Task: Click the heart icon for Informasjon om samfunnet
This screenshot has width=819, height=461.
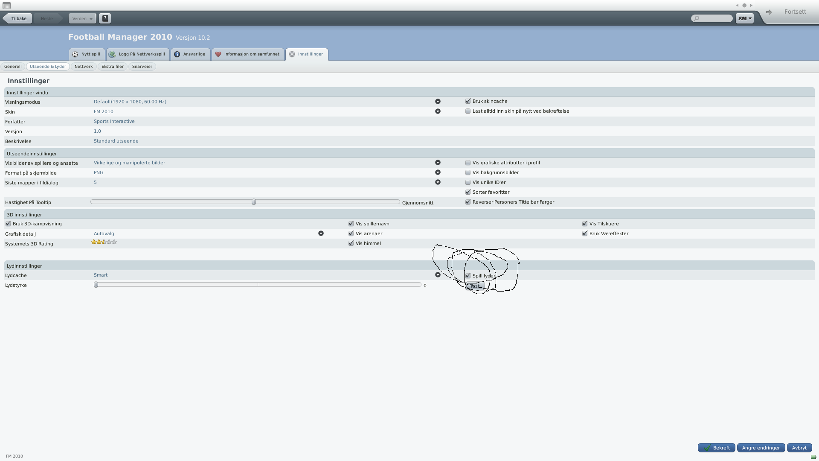Action: point(218,54)
